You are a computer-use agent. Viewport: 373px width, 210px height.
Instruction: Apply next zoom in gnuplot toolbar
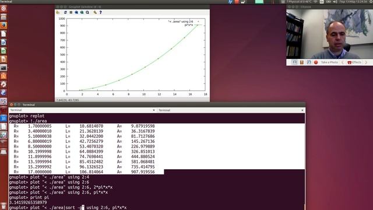click(x=82, y=12)
